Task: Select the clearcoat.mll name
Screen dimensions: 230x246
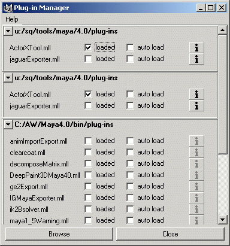Action: tap(28, 153)
